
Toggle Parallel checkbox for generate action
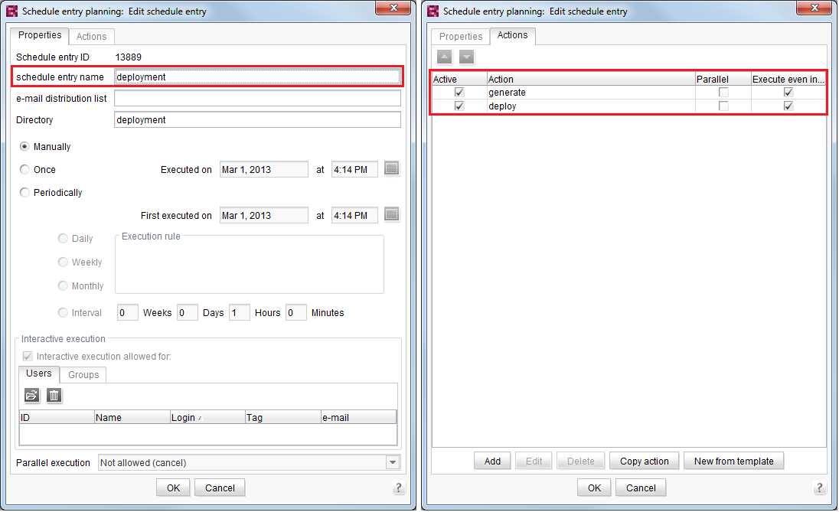click(723, 92)
